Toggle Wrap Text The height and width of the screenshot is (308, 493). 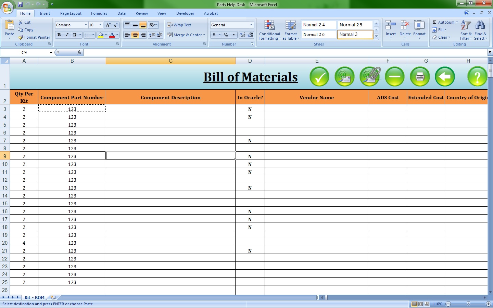[179, 25]
